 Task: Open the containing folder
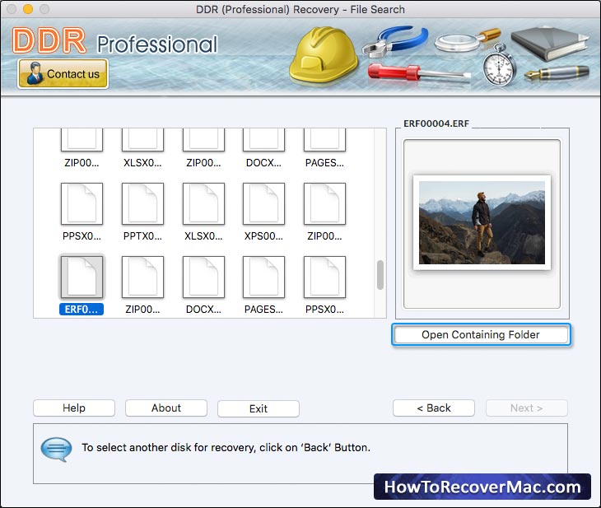click(x=481, y=335)
